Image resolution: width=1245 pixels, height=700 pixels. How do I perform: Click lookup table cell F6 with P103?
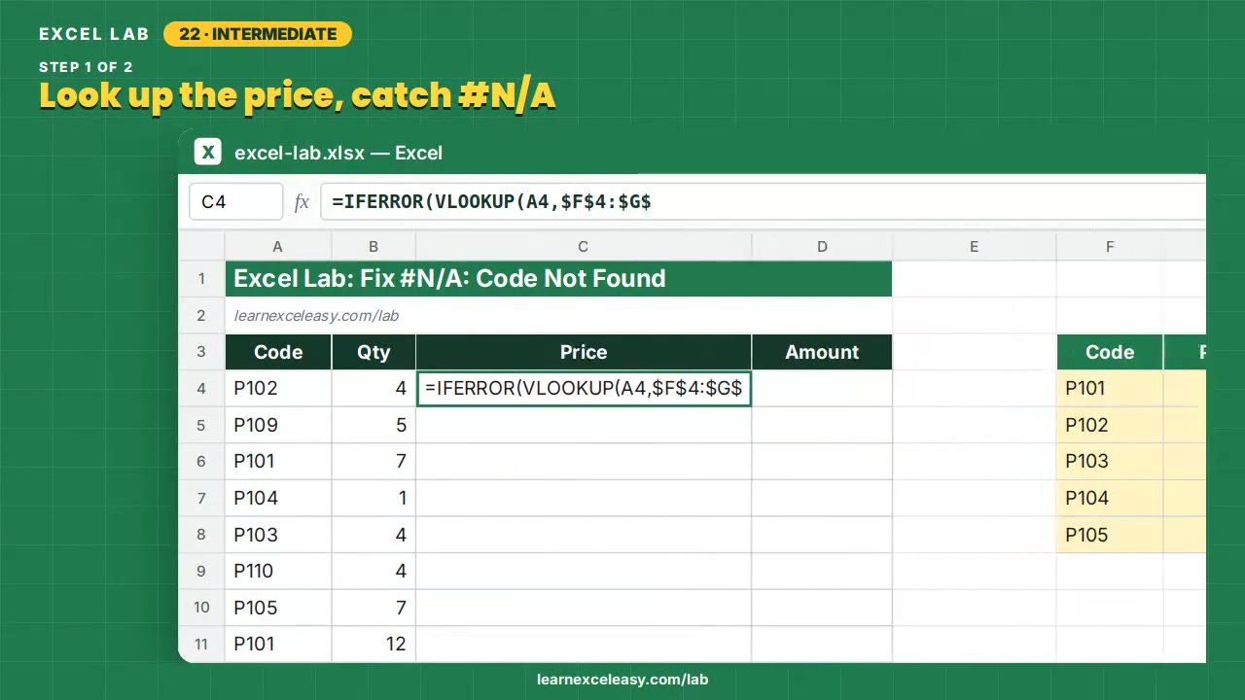click(x=1110, y=461)
